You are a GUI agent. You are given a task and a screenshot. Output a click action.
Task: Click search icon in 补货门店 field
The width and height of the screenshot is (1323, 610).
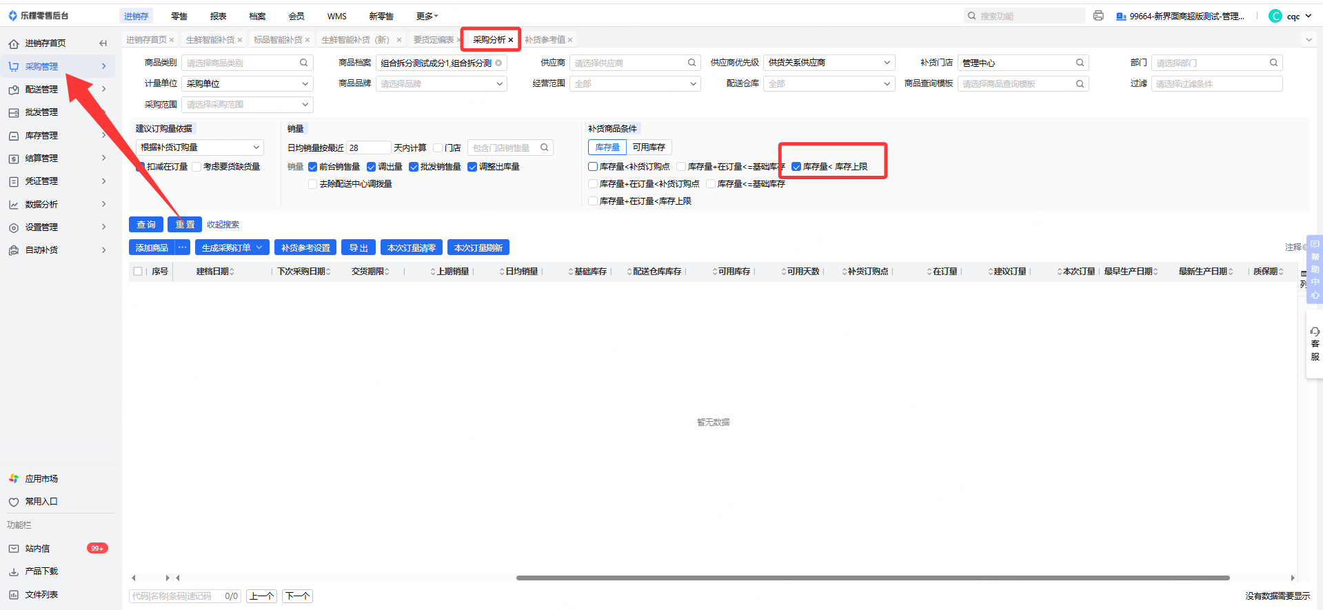1080,63
